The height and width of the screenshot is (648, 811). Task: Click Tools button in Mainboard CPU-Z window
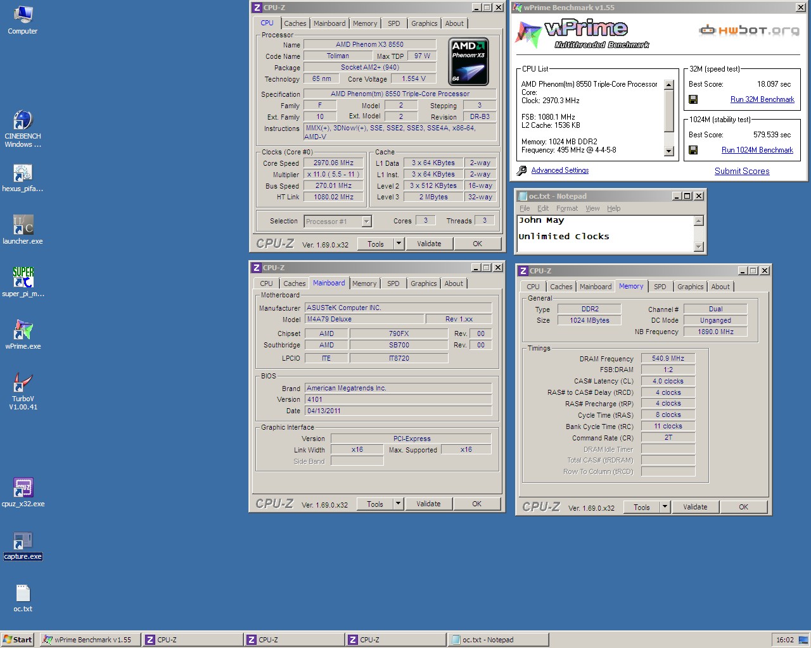click(x=375, y=504)
